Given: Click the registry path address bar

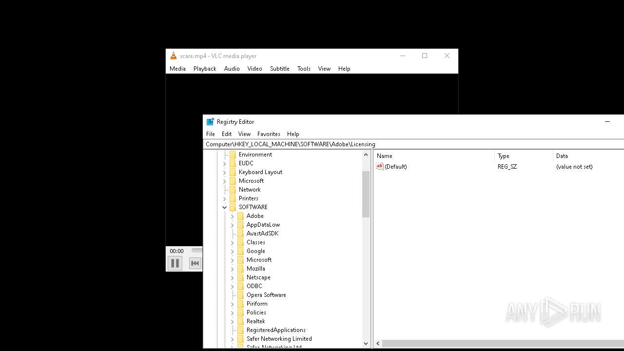Looking at the screenshot, I should pos(413,144).
